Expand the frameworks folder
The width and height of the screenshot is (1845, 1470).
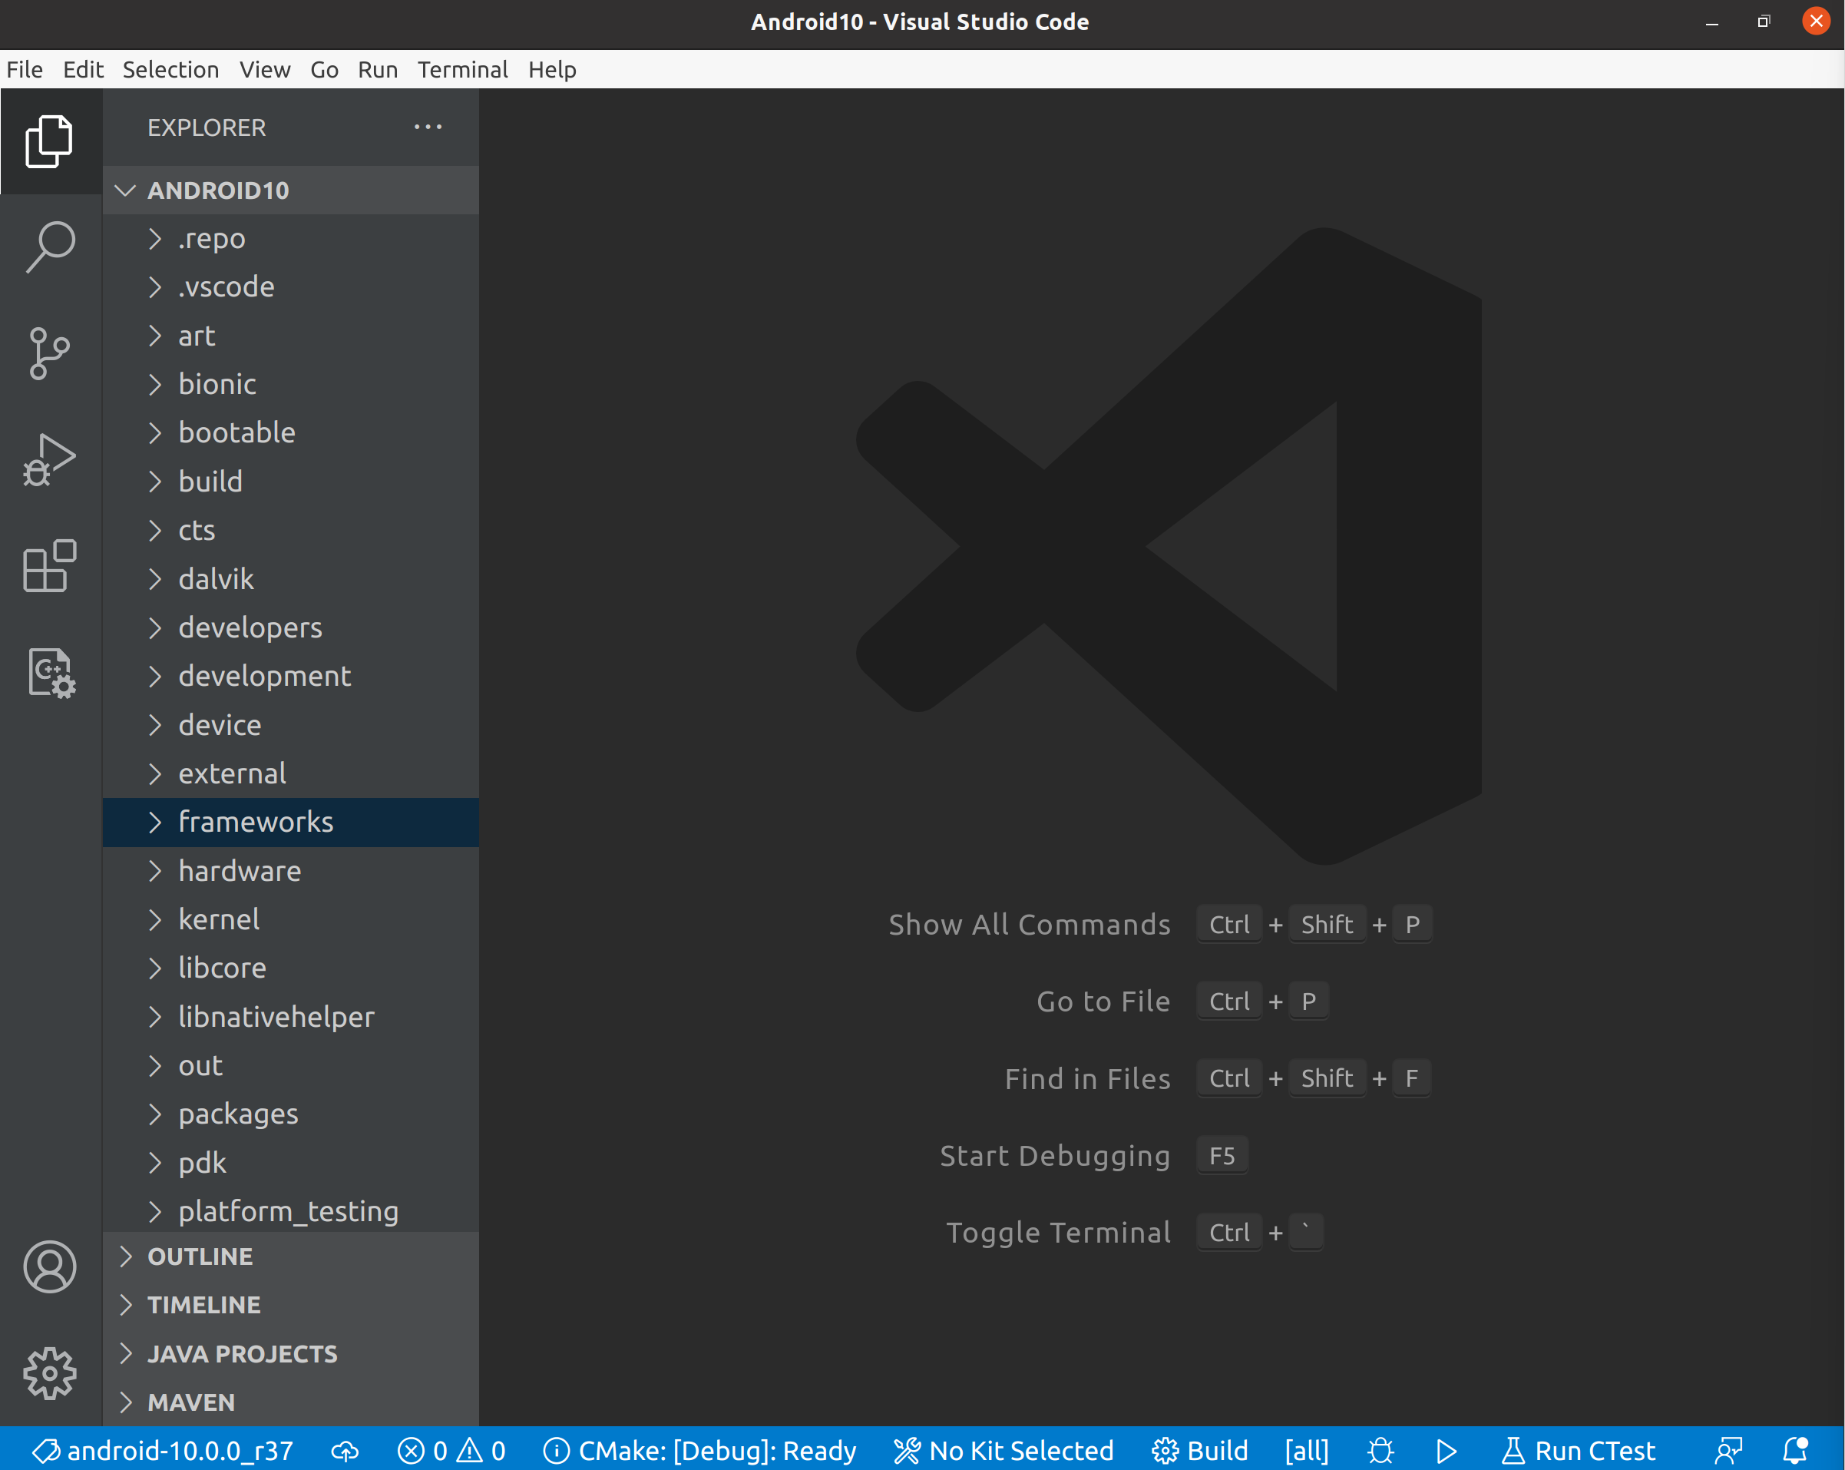[x=255, y=822]
